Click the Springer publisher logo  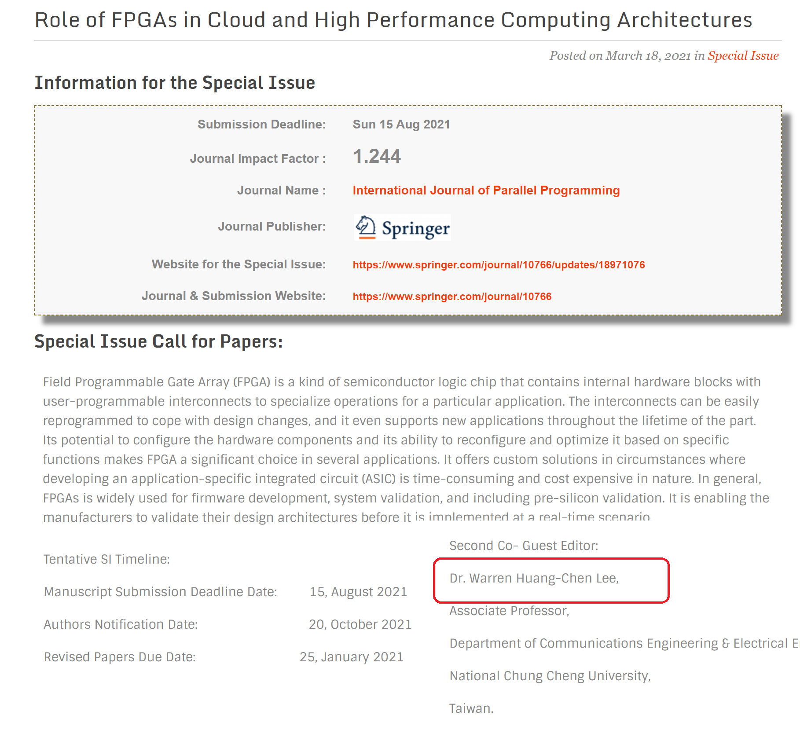tap(402, 227)
